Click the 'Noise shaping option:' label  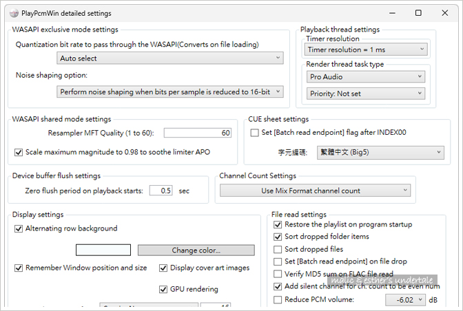tap(52, 75)
